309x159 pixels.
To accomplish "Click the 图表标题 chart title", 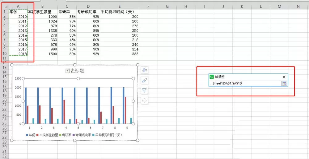I will (x=75, y=71).
